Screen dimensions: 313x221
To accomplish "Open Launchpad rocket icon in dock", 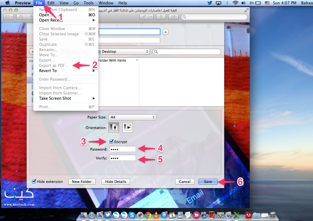I will [140, 215].
